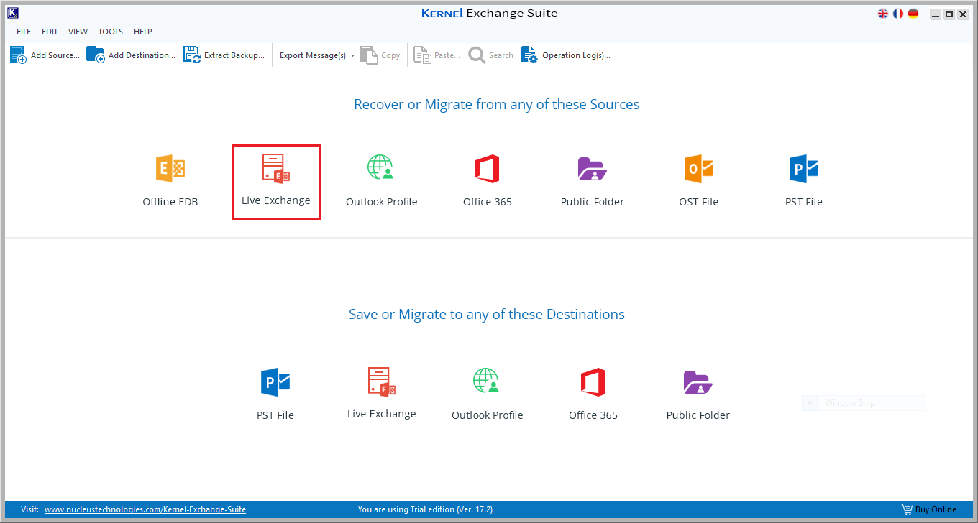The image size is (978, 523).
Task: Pick Outlook Profile destination
Action: 487,394
